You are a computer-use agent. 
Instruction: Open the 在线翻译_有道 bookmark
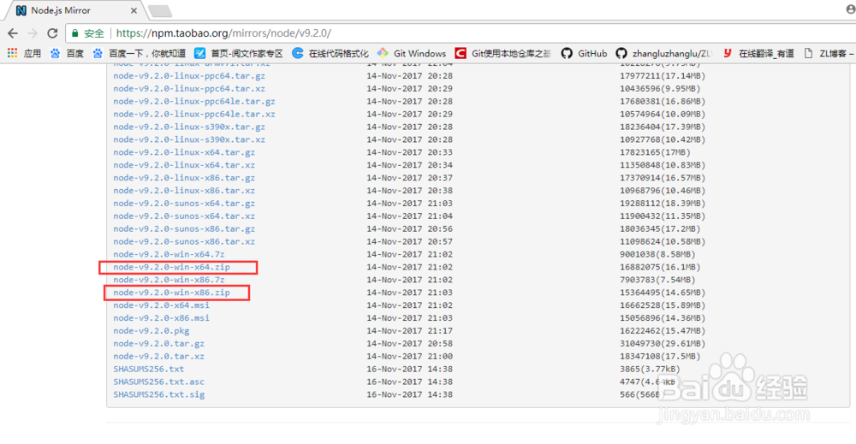(758, 53)
